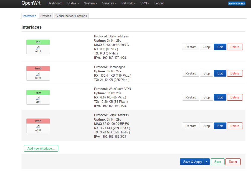Click the green Save button
Viewport: 251px width, 172px height.
[x=218, y=162]
